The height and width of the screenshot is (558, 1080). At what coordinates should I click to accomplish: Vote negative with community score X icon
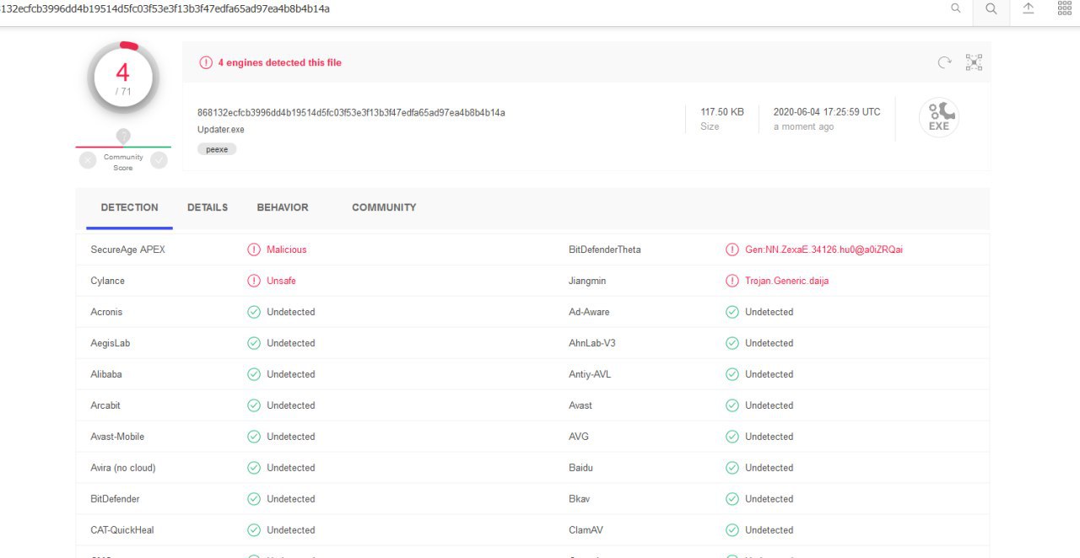pyautogui.click(x=88, y=160)
